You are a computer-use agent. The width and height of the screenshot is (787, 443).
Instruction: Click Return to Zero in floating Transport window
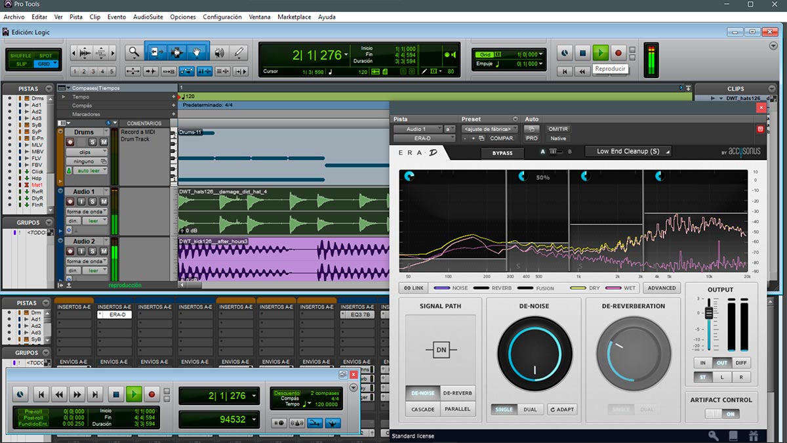[x=41, y=394]
